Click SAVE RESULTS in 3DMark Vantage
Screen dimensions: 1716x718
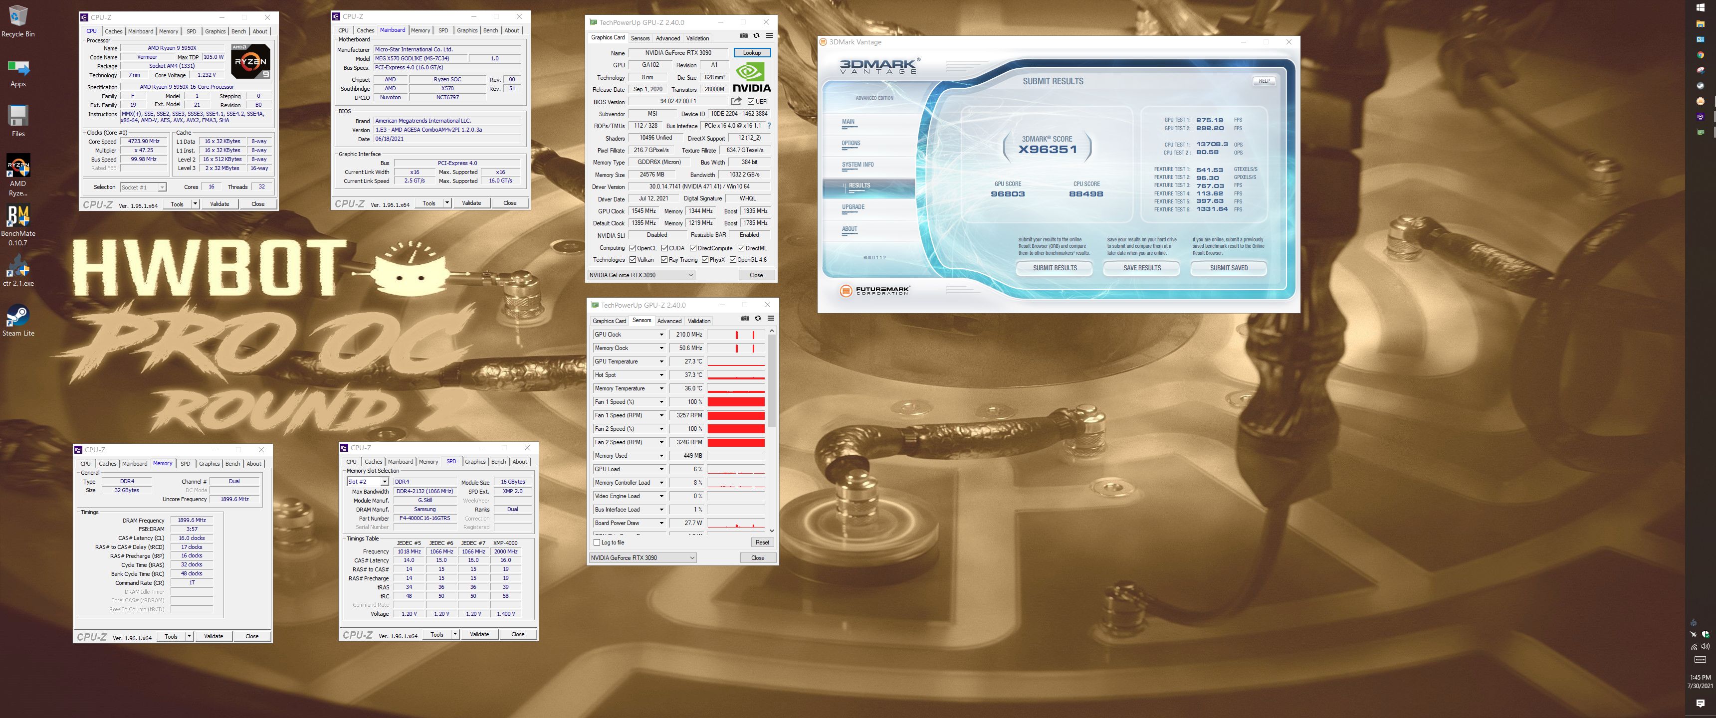tap(1142, 268)
